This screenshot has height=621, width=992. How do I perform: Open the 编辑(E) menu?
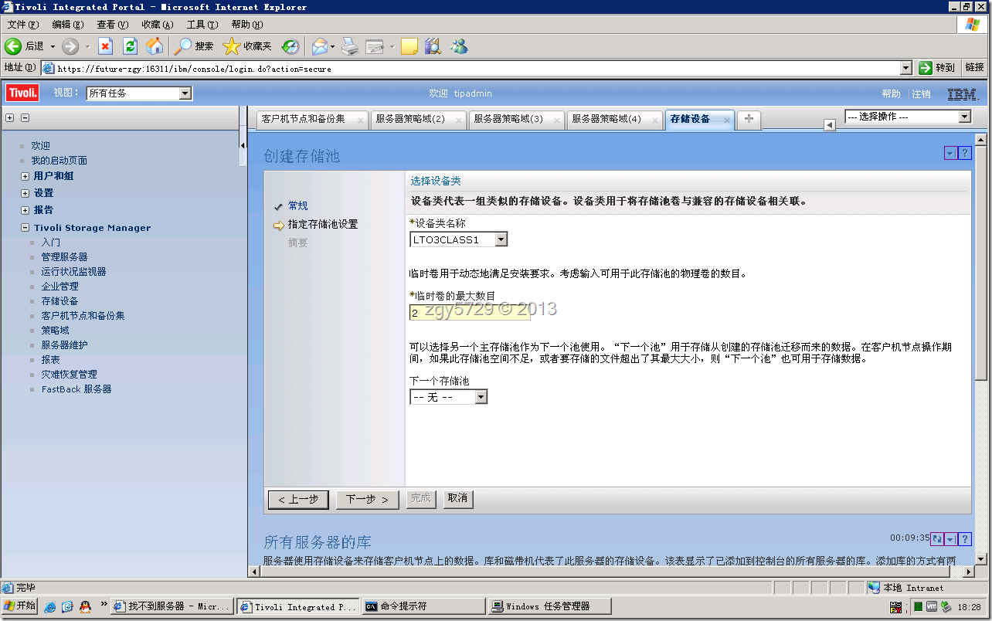pos(67,25)
